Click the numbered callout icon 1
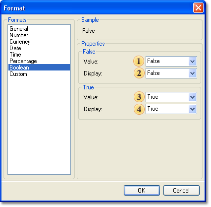 tap(139, 61)
